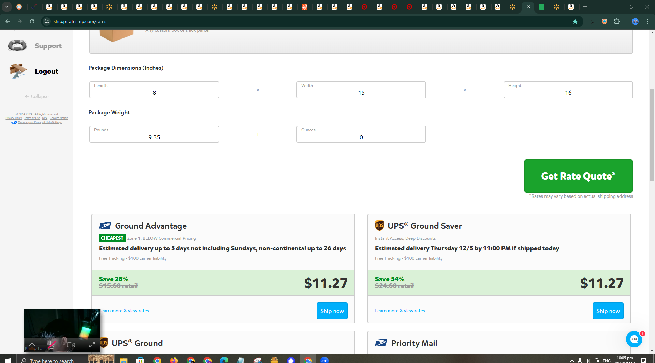Show hidden system tray icons

[x=572, y=361]
